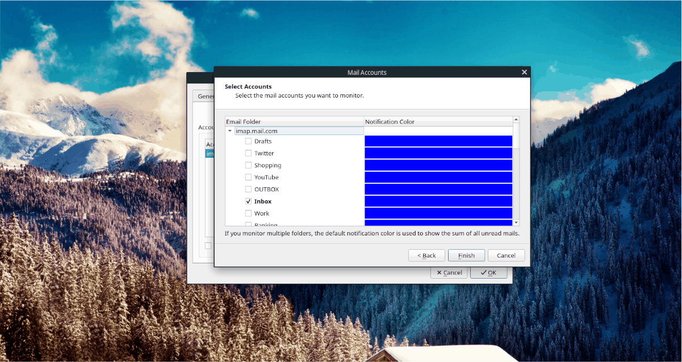Sort by the Email Folder column header
Image resolution: width=682 pixels, height=362 pixels.
[x=294, y=121]
